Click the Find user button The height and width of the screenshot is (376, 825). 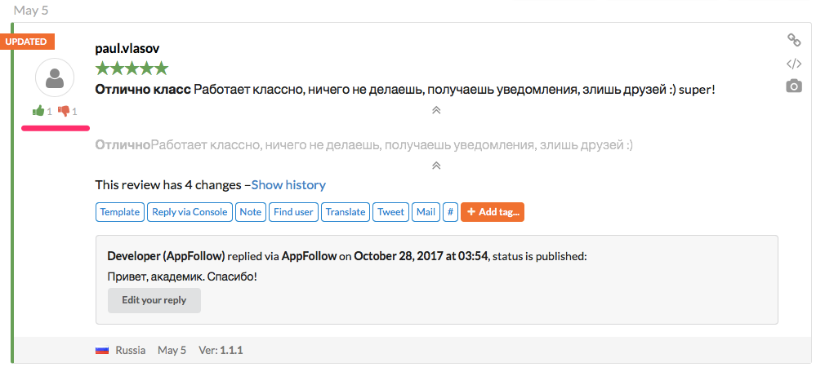click(293, 212)
